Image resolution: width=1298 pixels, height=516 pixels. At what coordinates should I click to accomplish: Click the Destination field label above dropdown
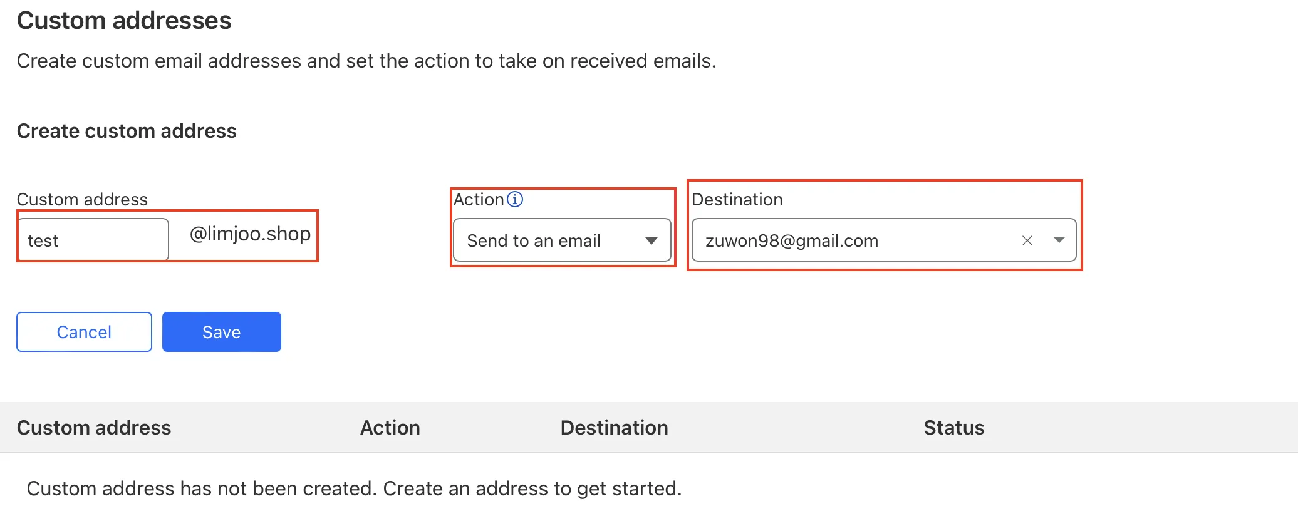click(x=737, y=199)
